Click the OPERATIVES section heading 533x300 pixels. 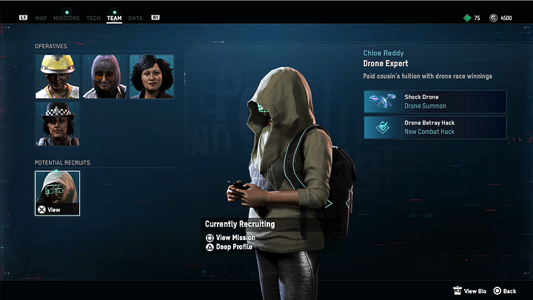coord(51,46)
